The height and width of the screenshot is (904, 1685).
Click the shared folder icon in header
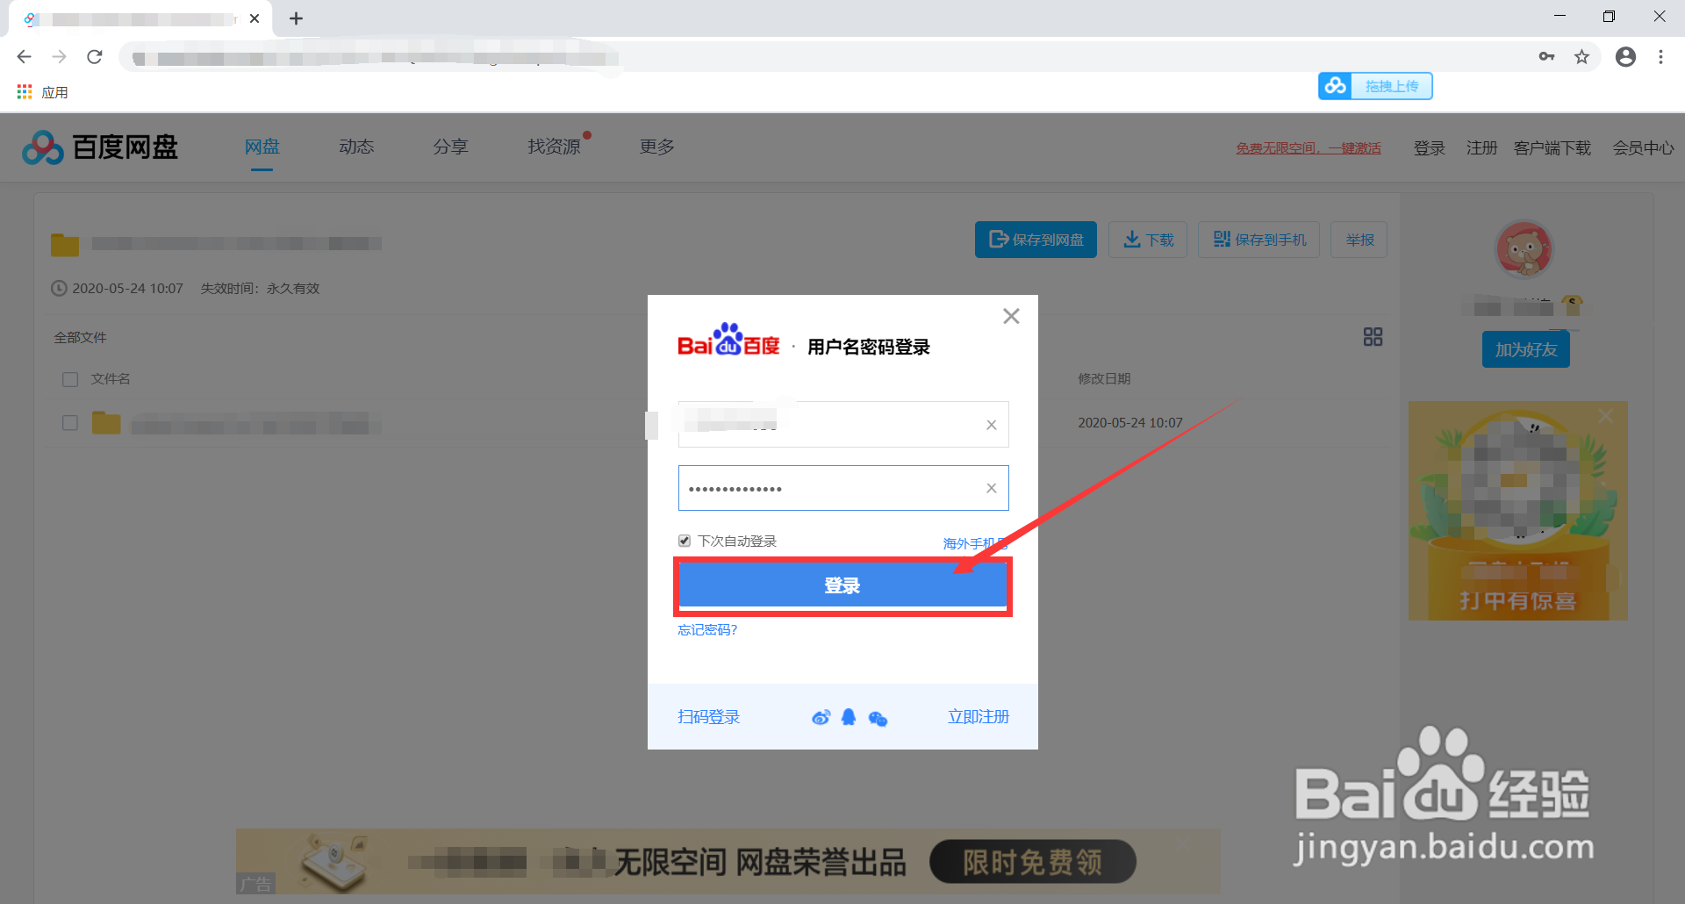[x=65, y=244]
